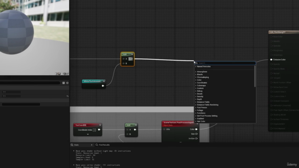Choose Distance Fields Rendering entry
Viewport: 299px width, 168px height.
pos(207,105)
